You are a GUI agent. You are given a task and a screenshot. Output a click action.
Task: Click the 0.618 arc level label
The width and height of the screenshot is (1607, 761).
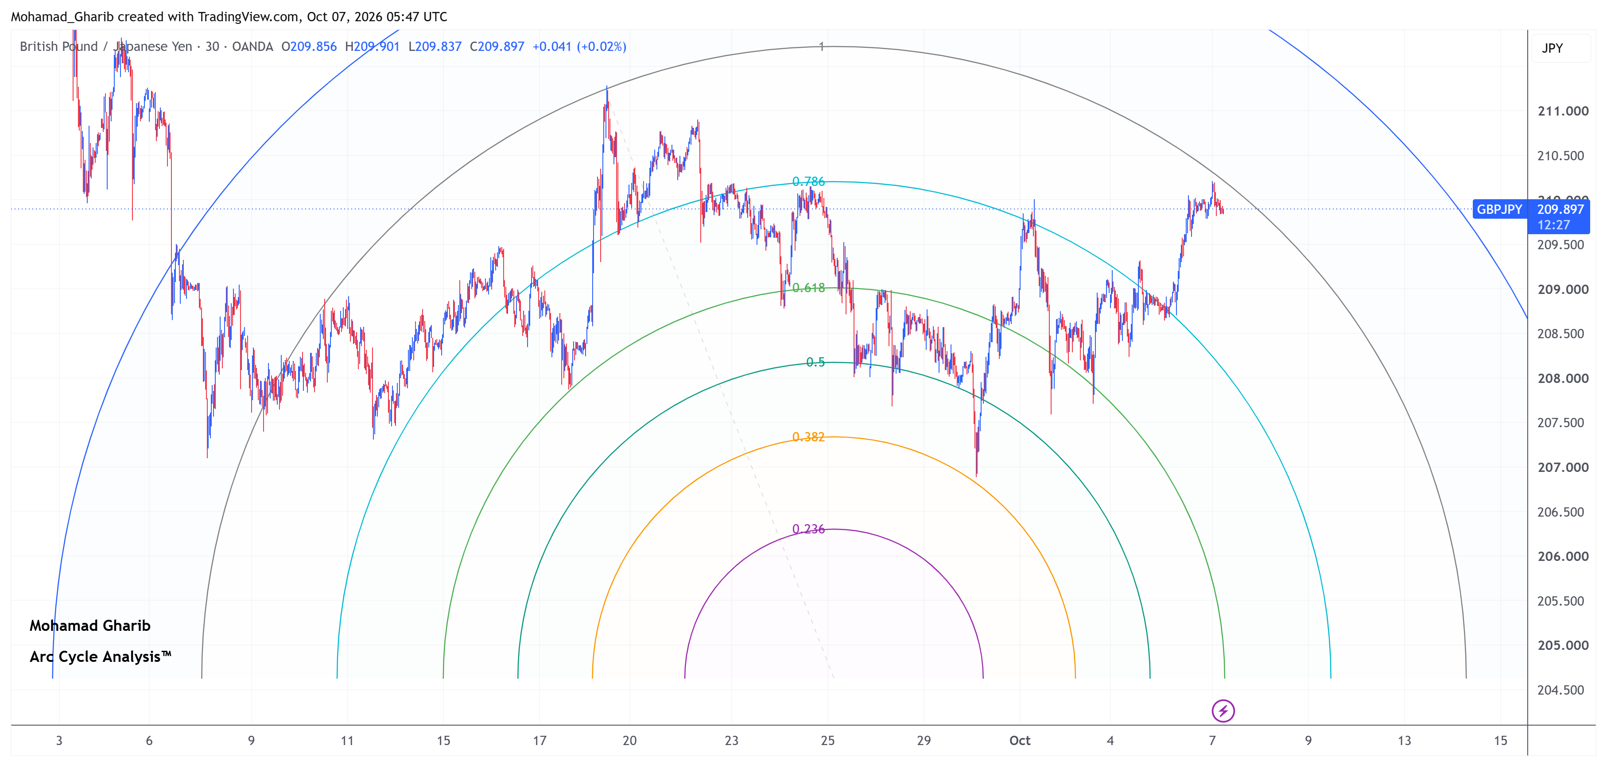808,288
